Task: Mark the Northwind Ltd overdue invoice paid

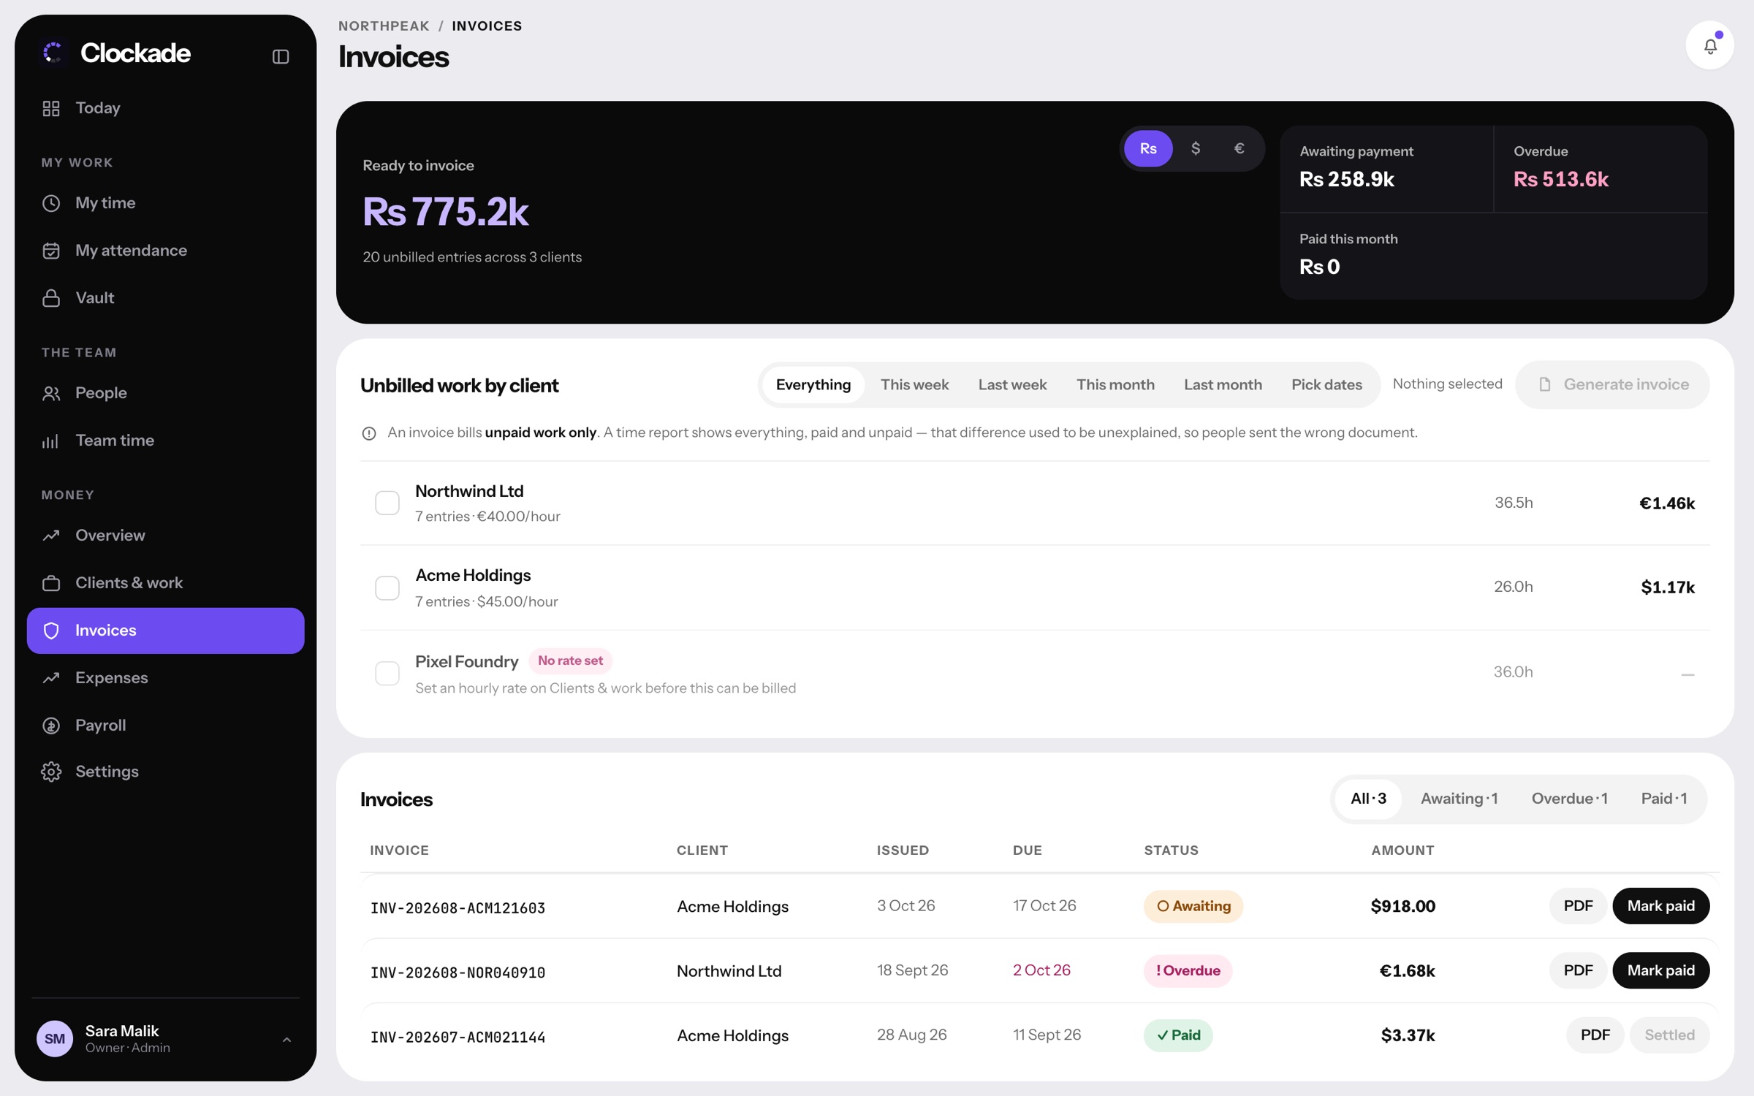Action: 1660,970
